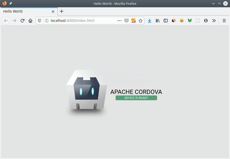
Task: Toggle site information via the info icon
Action: pos(47,21)
